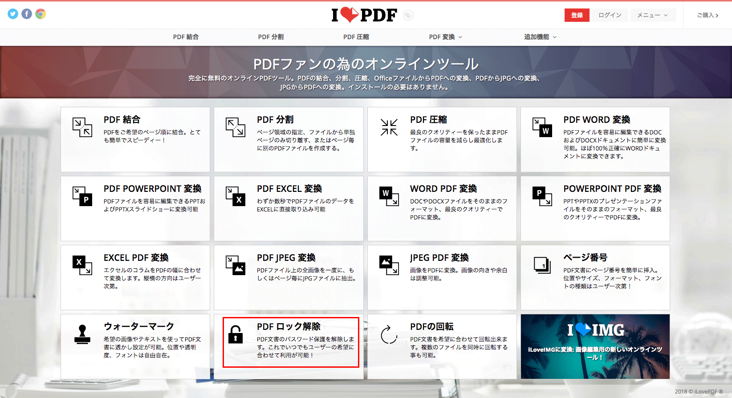Click the ページ番号 page number icon
Viewport: 732px width, 398px height.
[542, 265]
